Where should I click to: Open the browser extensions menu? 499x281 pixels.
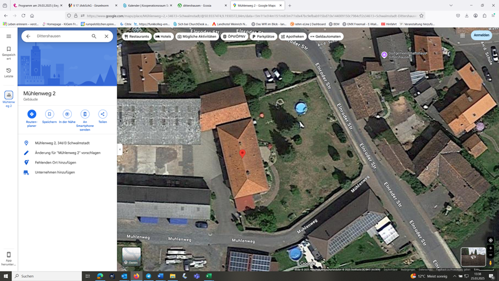tap(484, 16)
